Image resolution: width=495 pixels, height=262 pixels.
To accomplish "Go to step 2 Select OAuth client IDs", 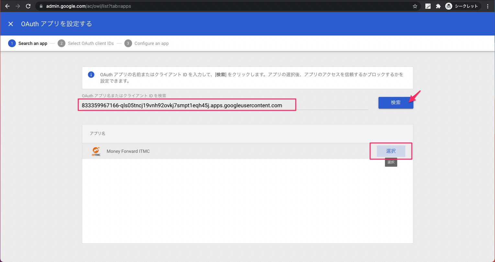I will point(86,43).
